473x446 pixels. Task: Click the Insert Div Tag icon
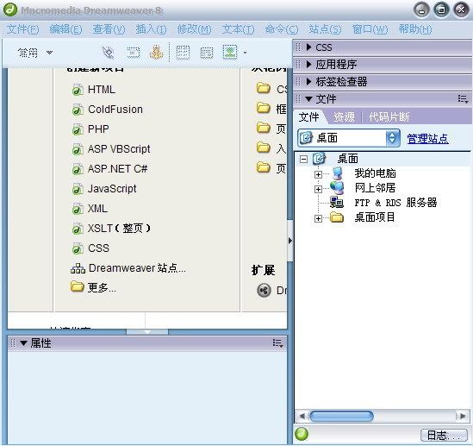(x=207, y=53)
